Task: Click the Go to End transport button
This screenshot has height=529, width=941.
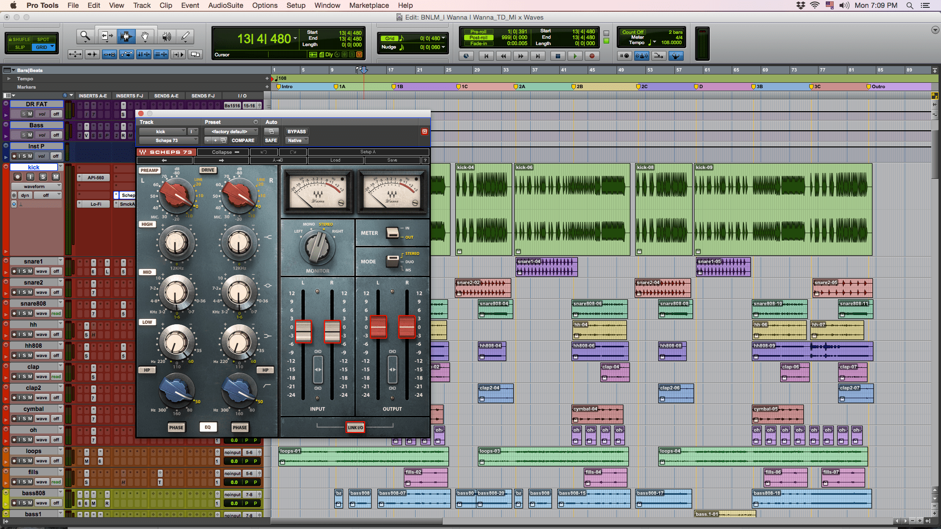Action: point(538,56)
